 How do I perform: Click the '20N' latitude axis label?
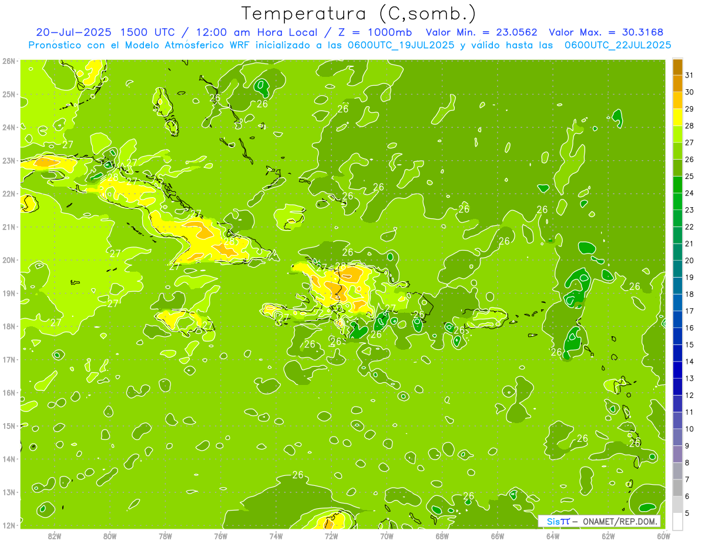8,260
